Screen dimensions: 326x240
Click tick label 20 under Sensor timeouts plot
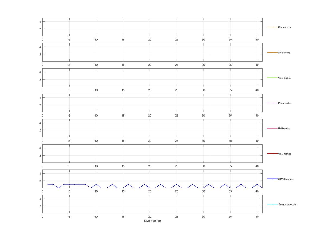(x=150, y=217)
